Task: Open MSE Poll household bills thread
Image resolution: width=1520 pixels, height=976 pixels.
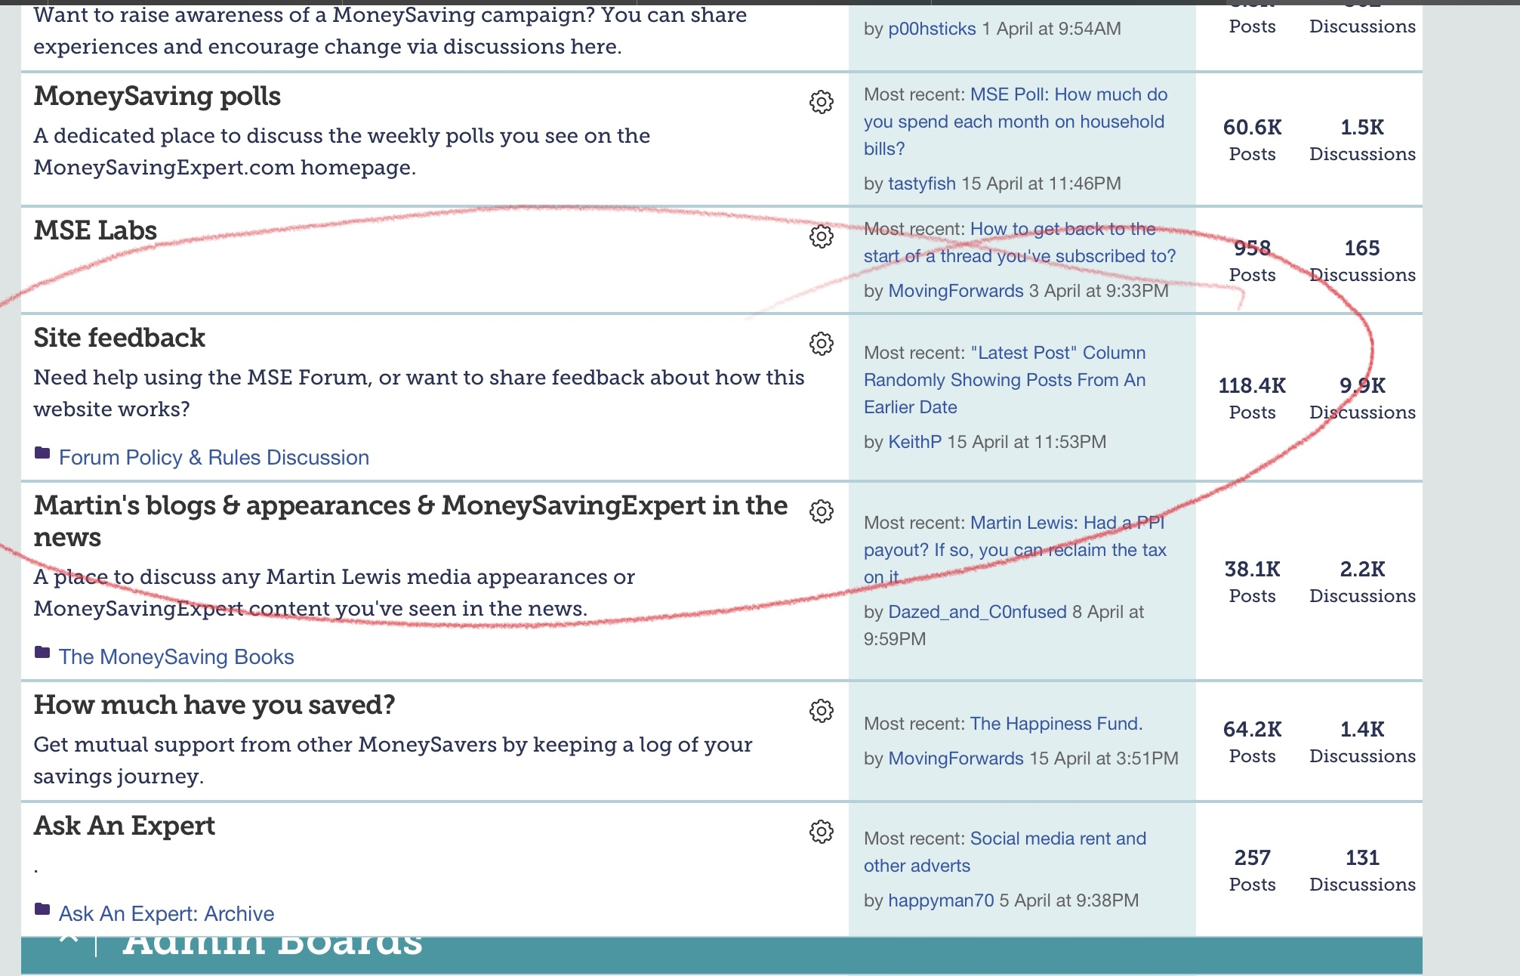Action: click(x=1016, y=122)
